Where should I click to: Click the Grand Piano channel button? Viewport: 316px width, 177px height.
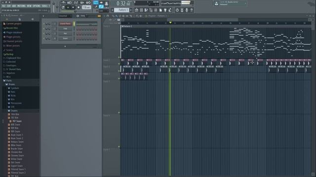(x=65, y=24)
